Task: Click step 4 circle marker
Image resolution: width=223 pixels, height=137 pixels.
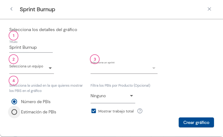Action: coord(14,80)
